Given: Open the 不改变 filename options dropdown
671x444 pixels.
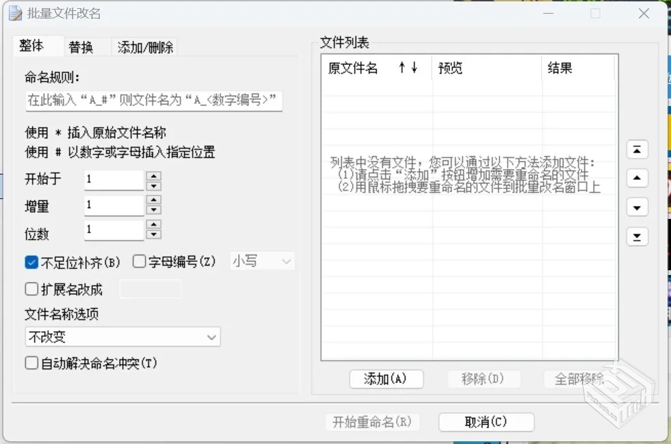Looking at the screenshot, I should [x=122, y=337].
